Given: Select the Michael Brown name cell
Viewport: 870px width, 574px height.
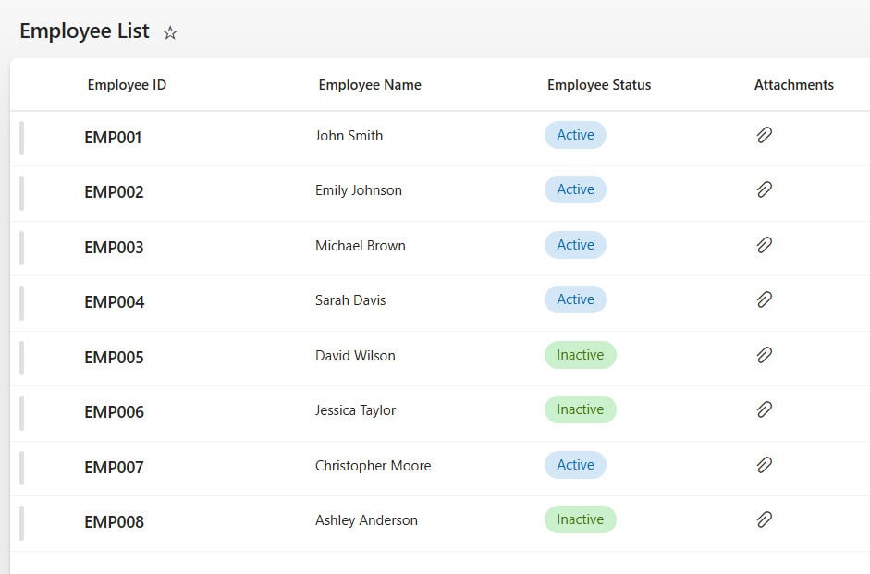Looking at the screenshot, I should click(360, 246).
